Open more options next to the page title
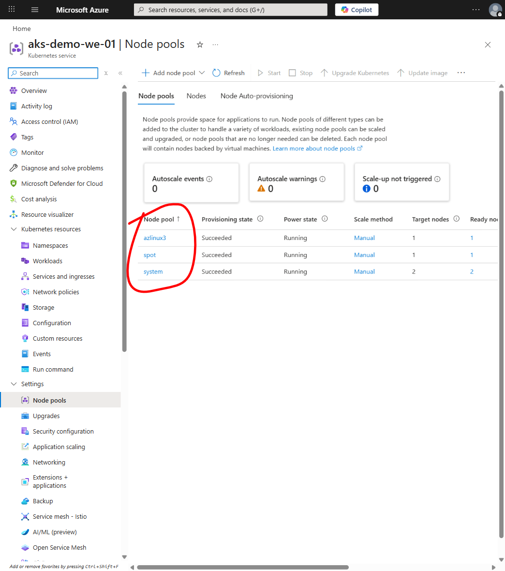 pyautogui.click(x=215, y=45)
